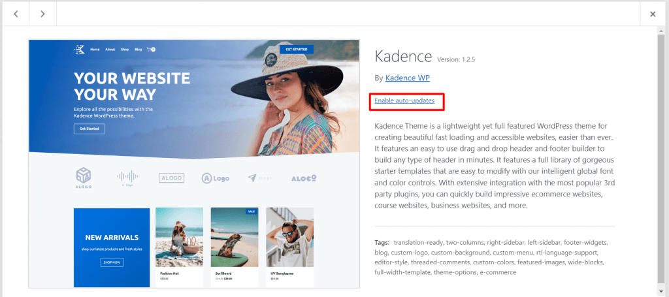Click the Home menu item in the preview
Screen dimensions: 669x297
click(x=95, y=50)
